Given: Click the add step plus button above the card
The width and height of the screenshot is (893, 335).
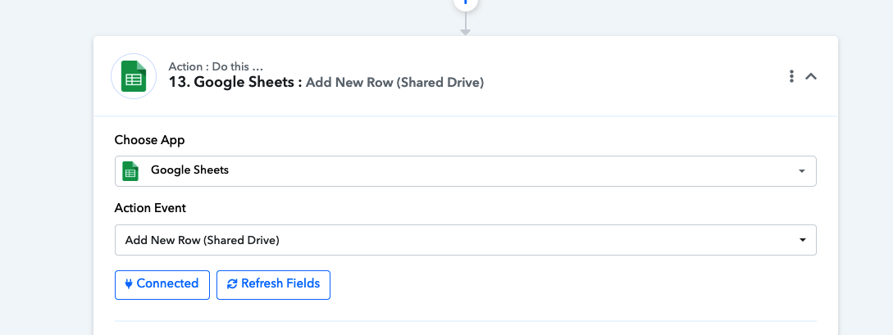Looking at the screenshot, I should tap(465, 2).
